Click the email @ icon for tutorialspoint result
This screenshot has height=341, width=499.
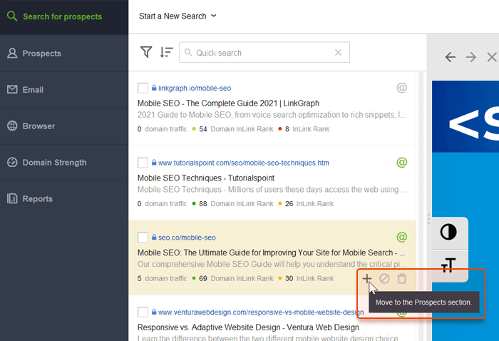pos(401,163)
